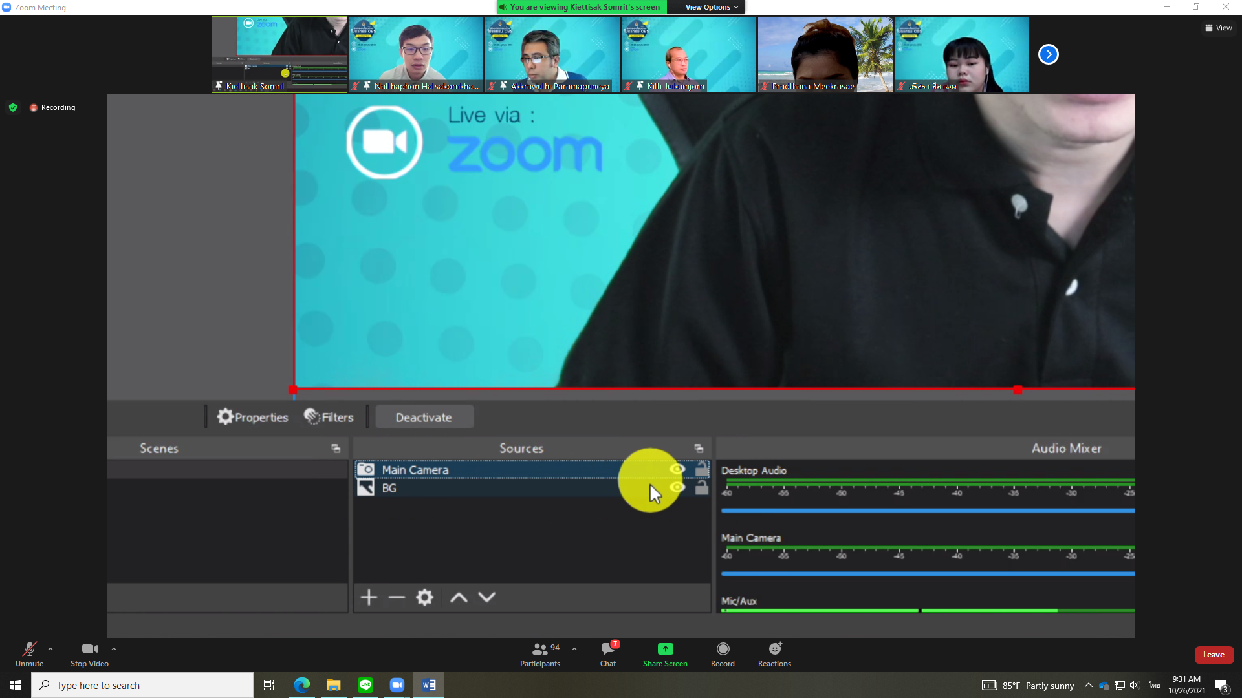This screenshot has width=1242, height=698.
Task: Open LINE app from taskbar
Action: click(365, 685)
